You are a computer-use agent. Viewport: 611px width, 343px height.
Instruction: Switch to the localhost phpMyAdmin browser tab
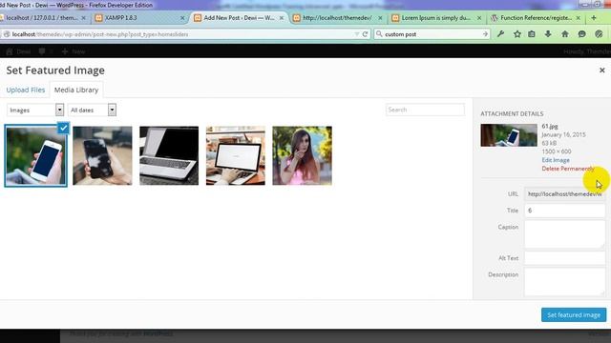pos(42,18)
